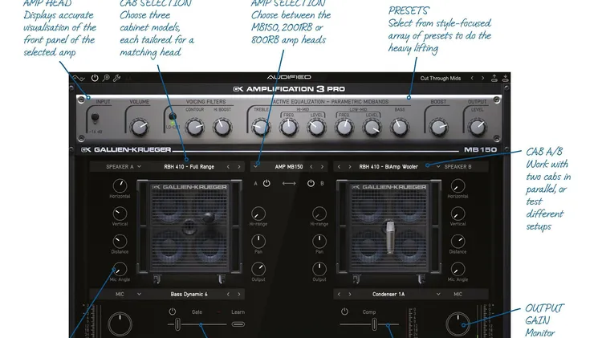The height and width of the screenshot is (338, 602).
Task: Expand the Speaker B dropdown chevron
Action: [438, 167]
